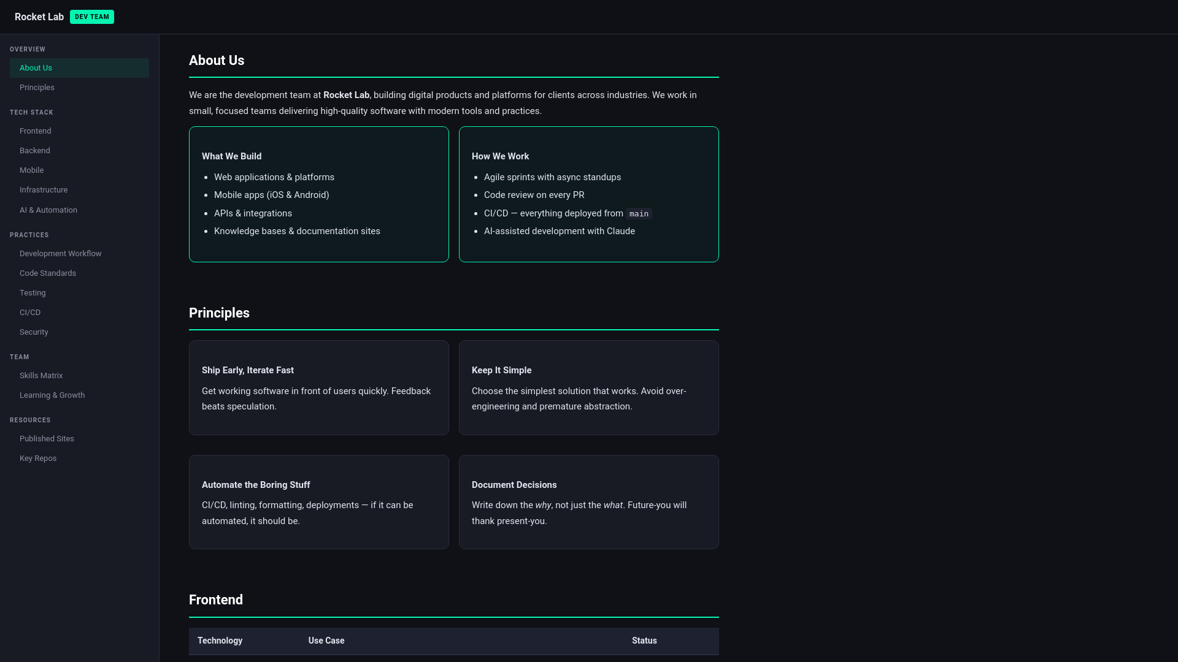Click 'Code review on every PR'
This screenshot has height=662, width=1178.
click(x=534, y=195)
